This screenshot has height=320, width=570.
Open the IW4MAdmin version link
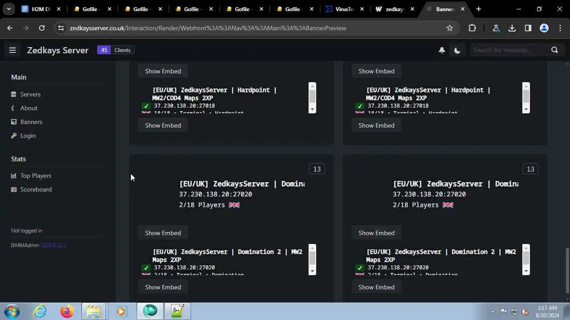click(x=53, y=245)
